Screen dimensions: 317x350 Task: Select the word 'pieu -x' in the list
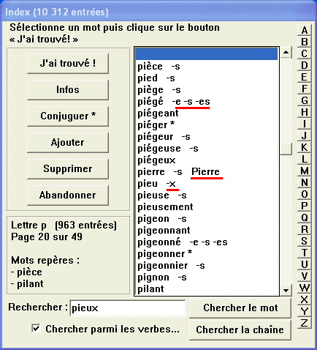coord(207,184)
